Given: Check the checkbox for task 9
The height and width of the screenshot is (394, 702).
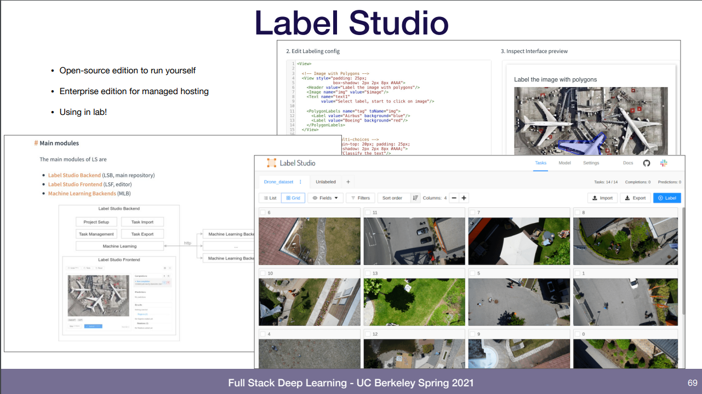Looking at the screenshot, I should 472,334.
